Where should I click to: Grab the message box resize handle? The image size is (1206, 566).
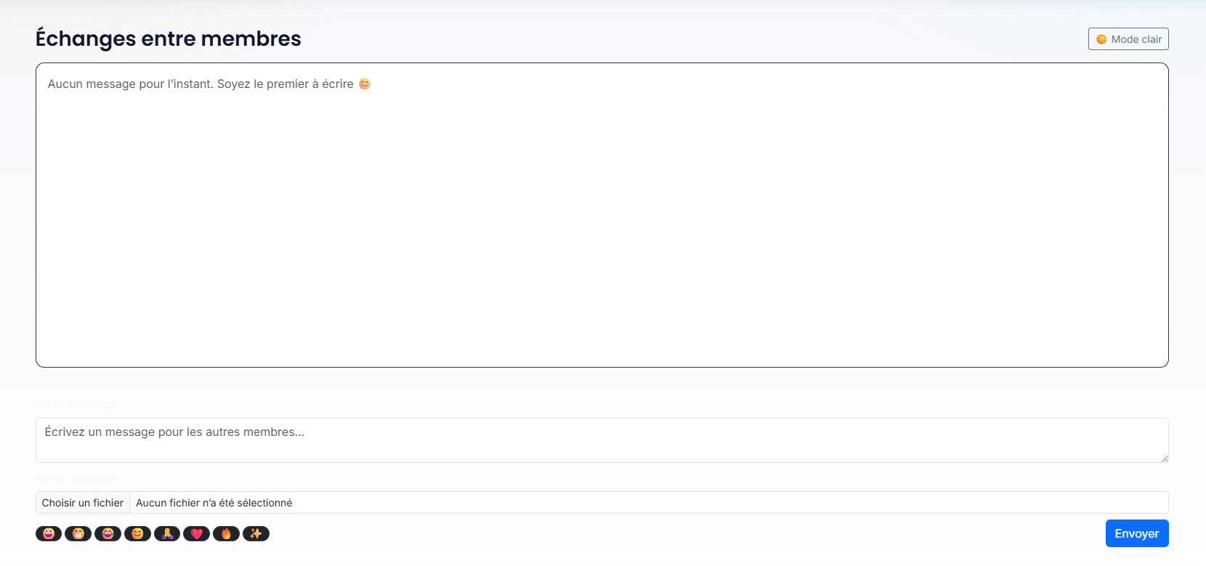(1164, 458)
